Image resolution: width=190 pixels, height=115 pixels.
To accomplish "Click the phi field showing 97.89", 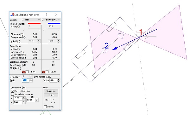I will 31,100.
